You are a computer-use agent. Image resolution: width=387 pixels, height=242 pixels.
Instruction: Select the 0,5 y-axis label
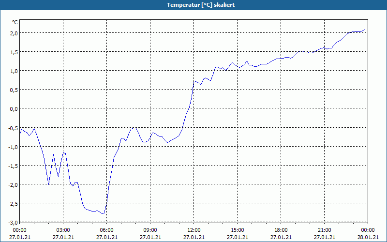[14, 90]
